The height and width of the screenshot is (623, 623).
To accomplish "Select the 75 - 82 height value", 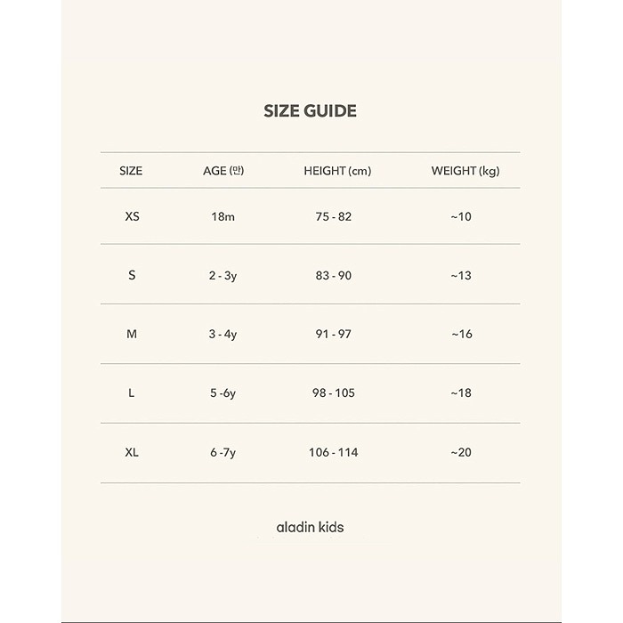I will pyautogui.click(x=334, y=216).
